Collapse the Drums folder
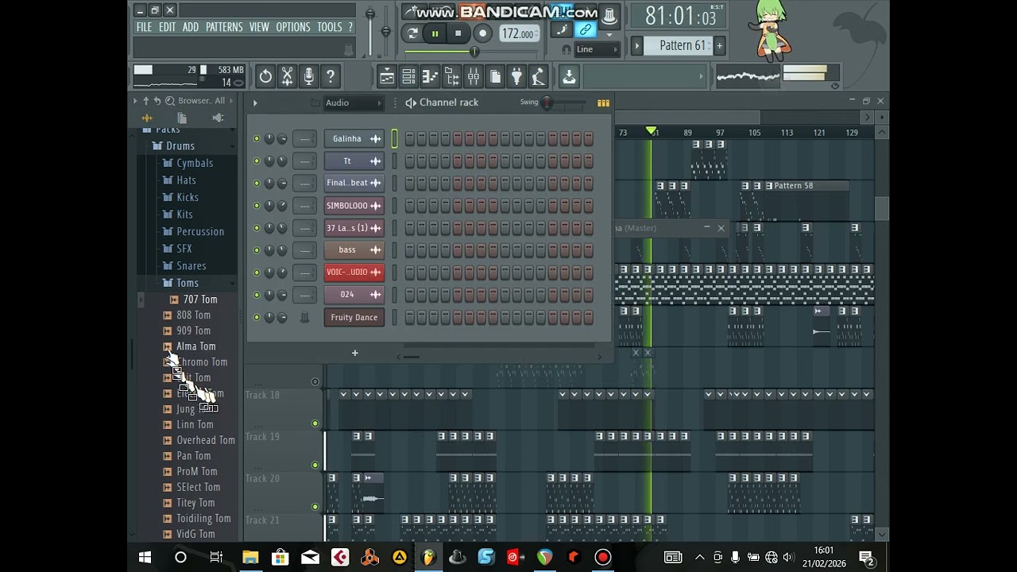Viewport: 1017px width, 572px height. (x=180, y=146)
